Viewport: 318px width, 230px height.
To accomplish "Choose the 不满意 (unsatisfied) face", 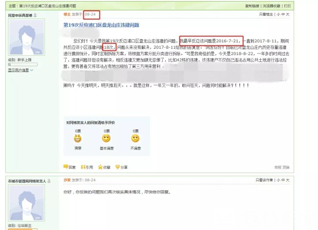I will [136, 138].
